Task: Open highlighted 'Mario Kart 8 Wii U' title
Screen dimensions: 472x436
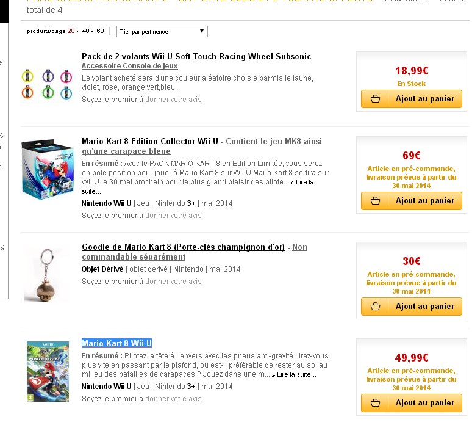Action: pyautogui.click(x=116, y=343)
